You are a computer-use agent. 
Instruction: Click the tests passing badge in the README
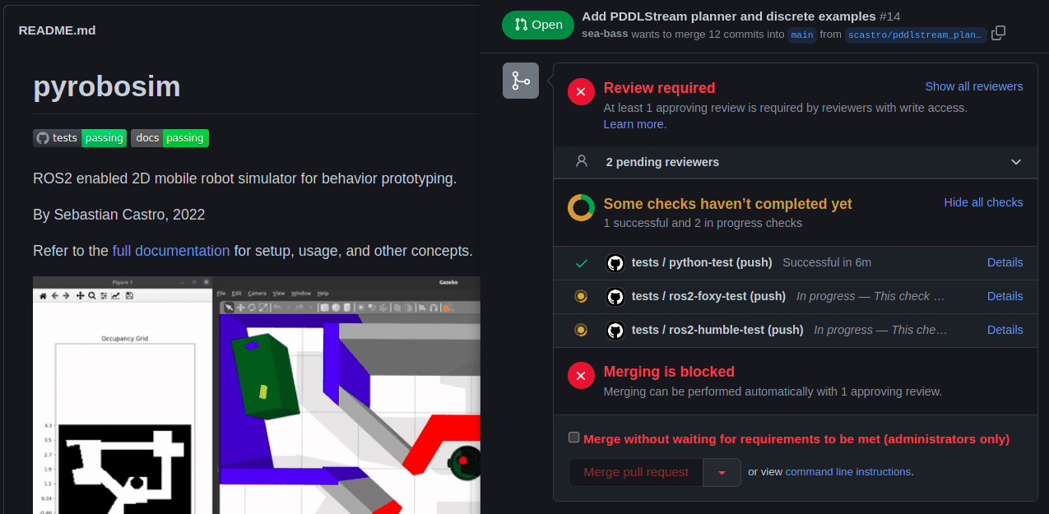click(80, 138)
